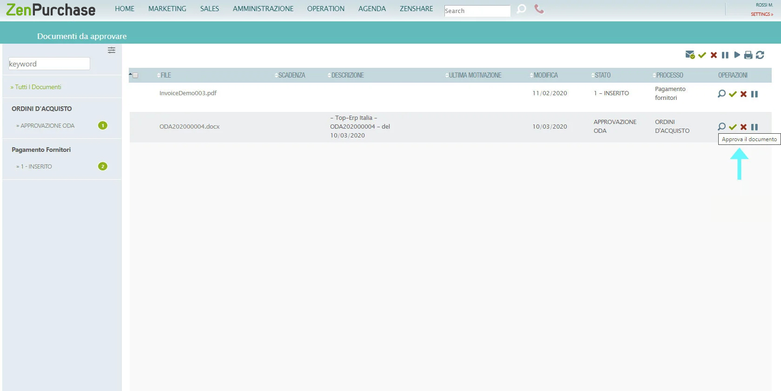Open the AMMINISTRAZIONE menu
The image size is (781, 391).
pyautogui.click(x=263, y=9)
